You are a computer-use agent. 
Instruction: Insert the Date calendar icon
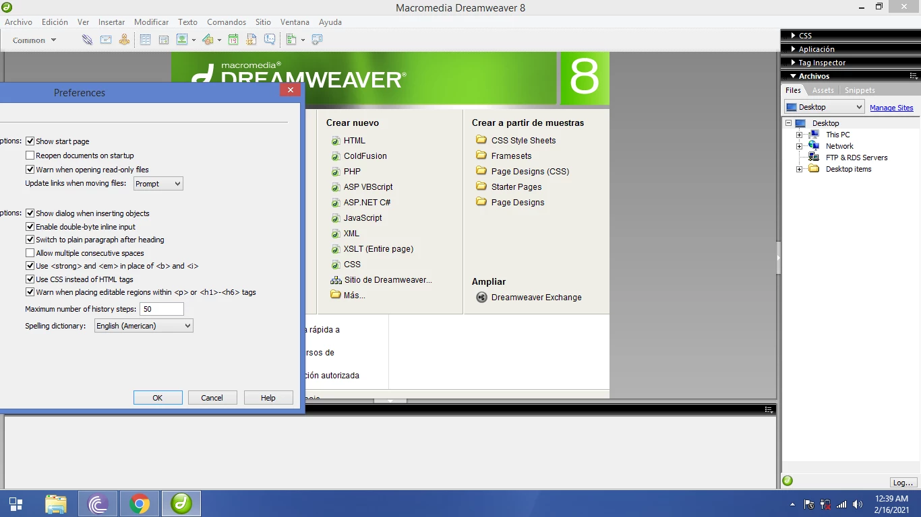pyautogui.click(x=233, y=40)
